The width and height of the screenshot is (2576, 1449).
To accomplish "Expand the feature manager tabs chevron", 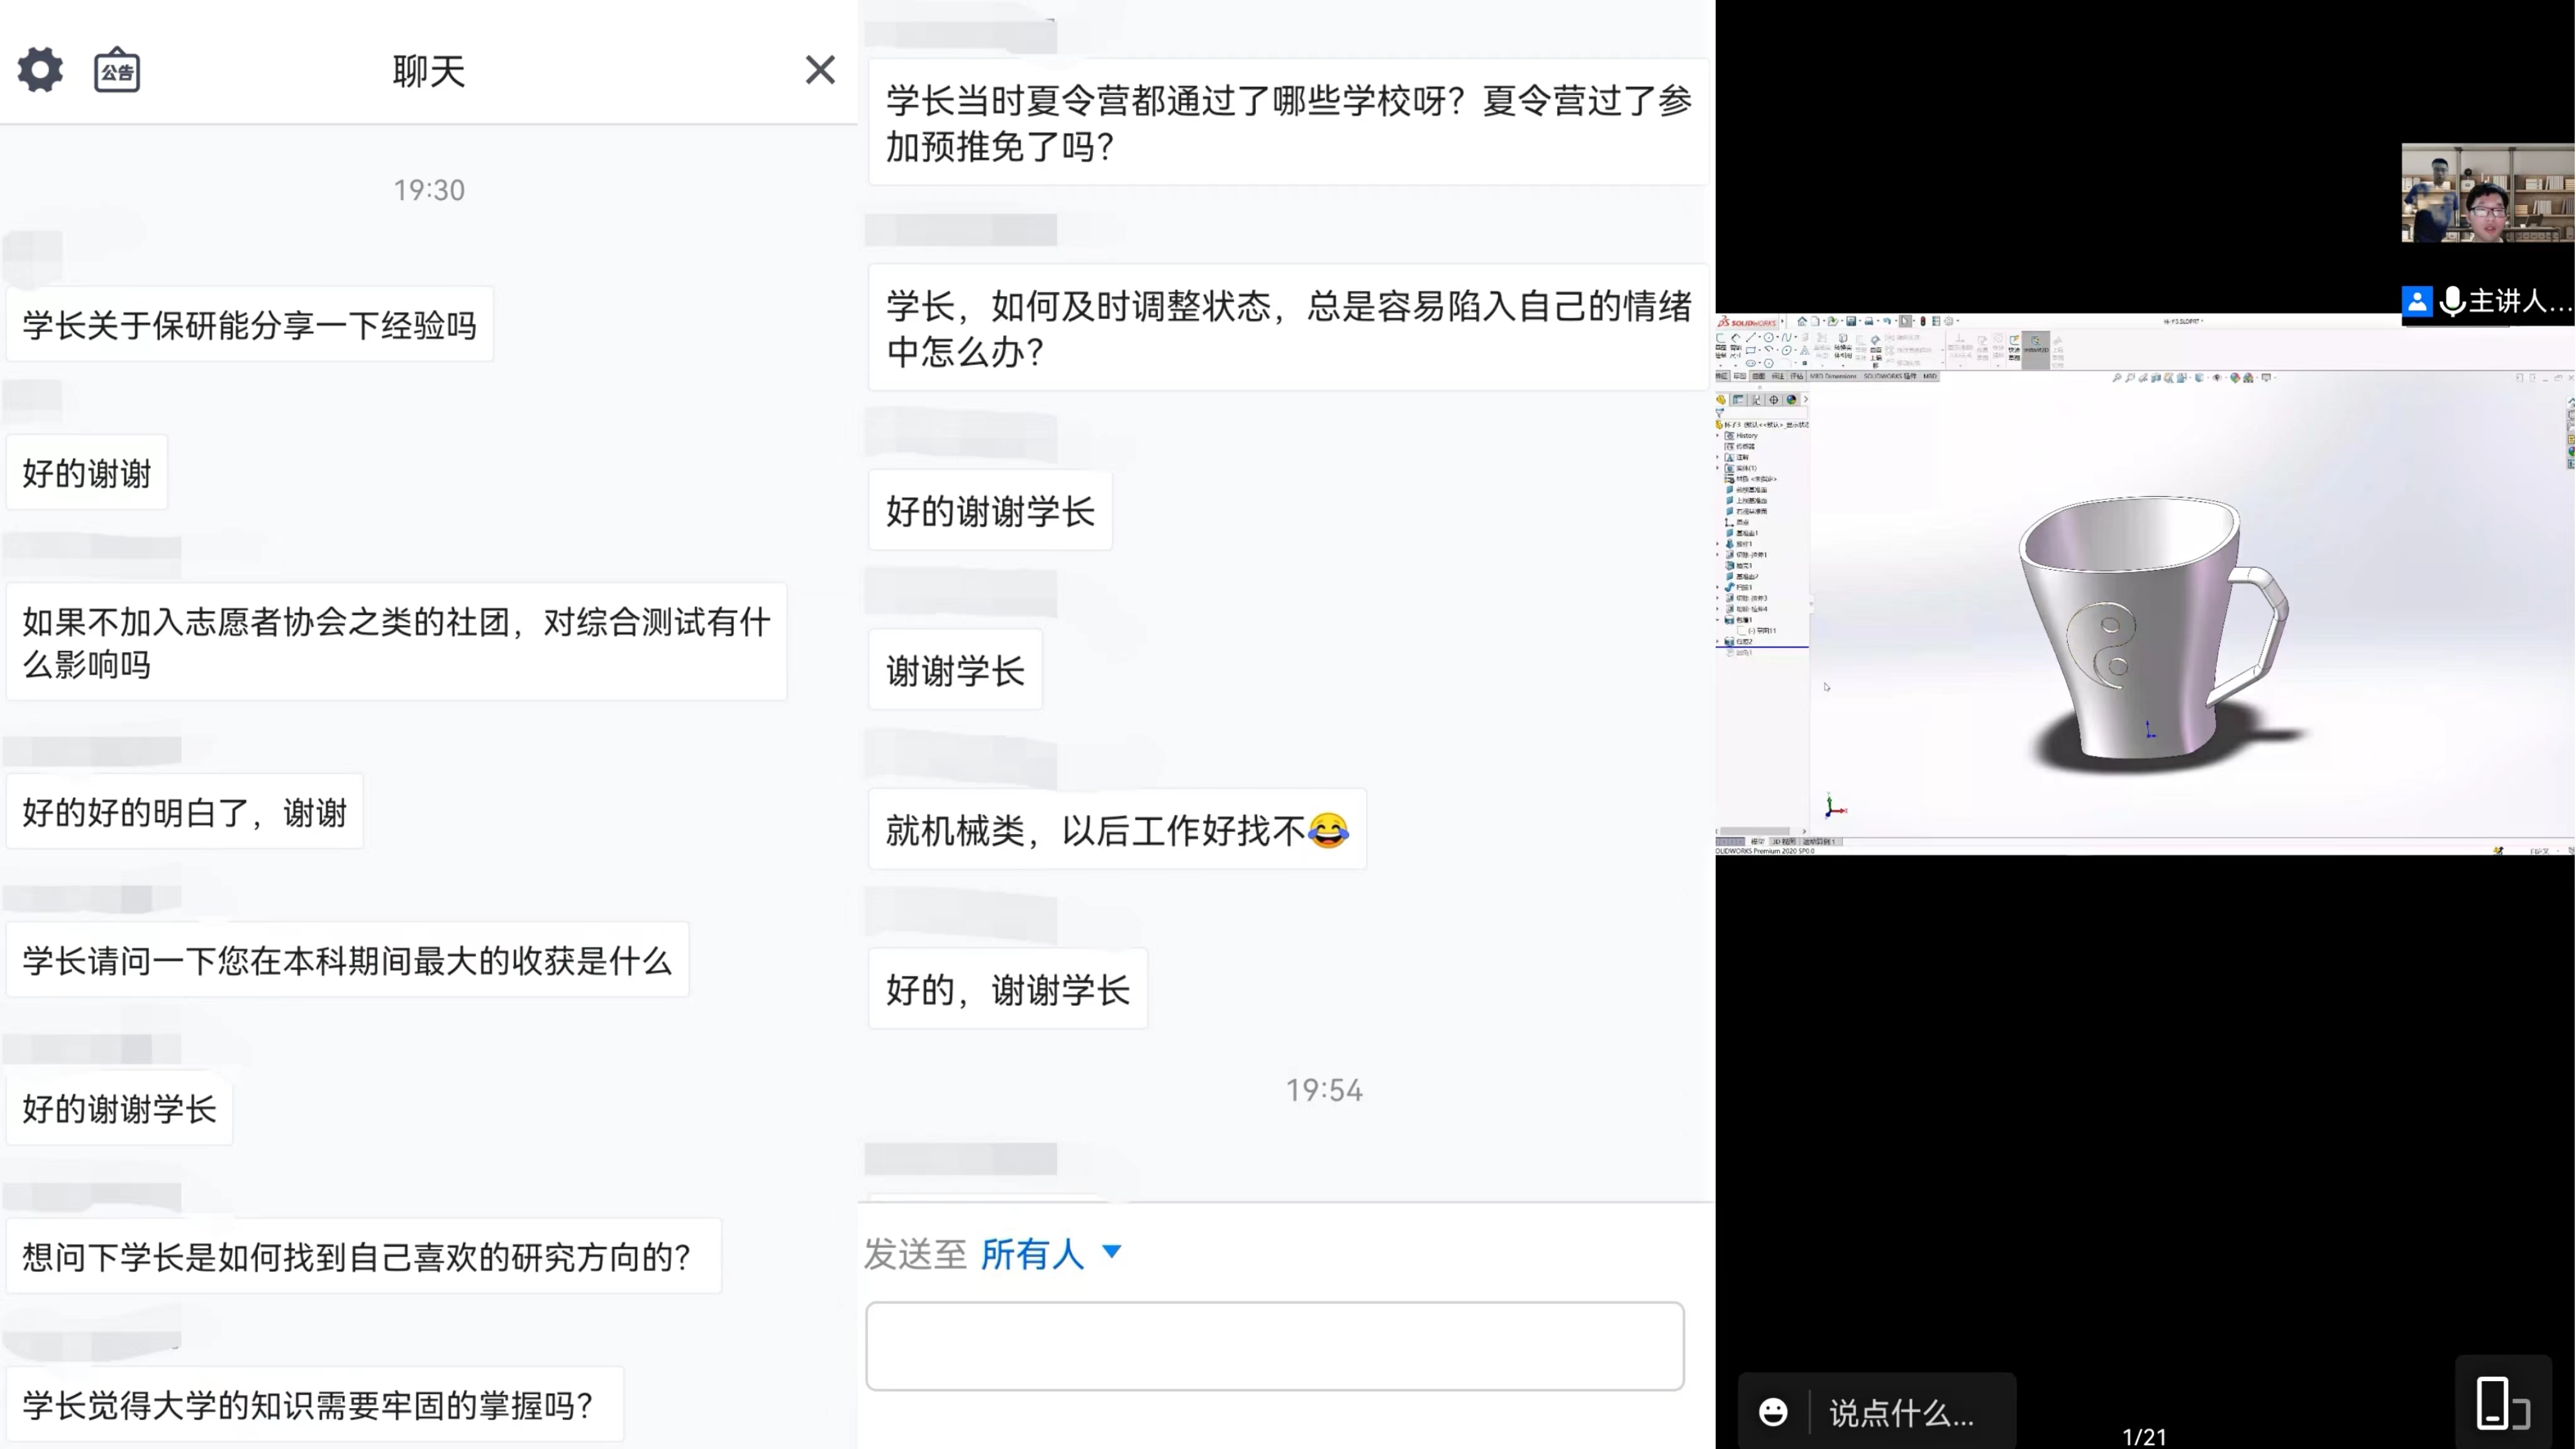I will coord(1806,400).
